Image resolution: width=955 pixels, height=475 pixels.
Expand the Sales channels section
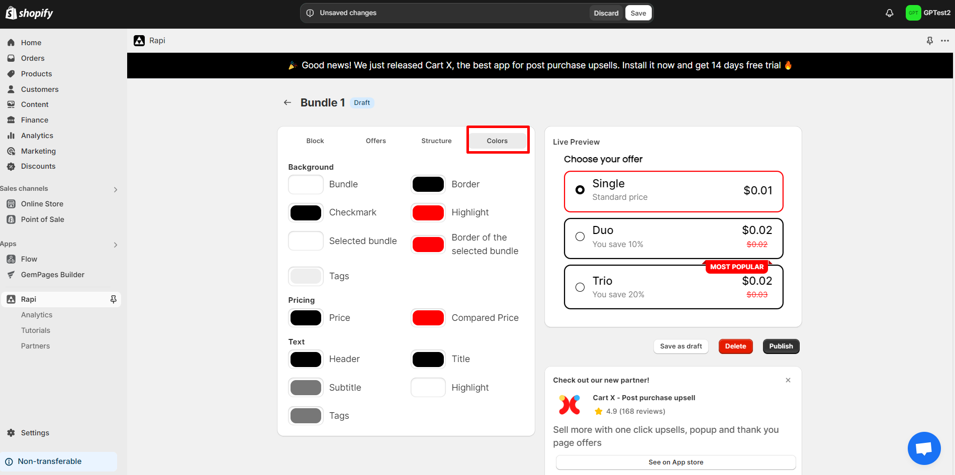[115, 189]
